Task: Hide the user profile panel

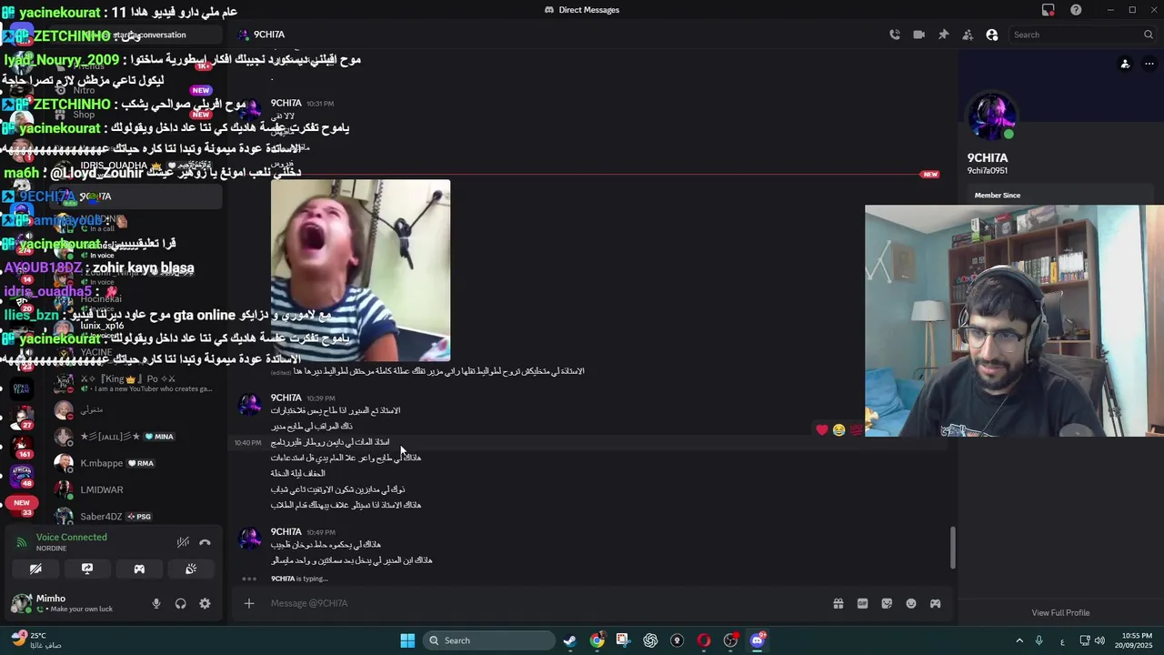Action: coord(992,35)
